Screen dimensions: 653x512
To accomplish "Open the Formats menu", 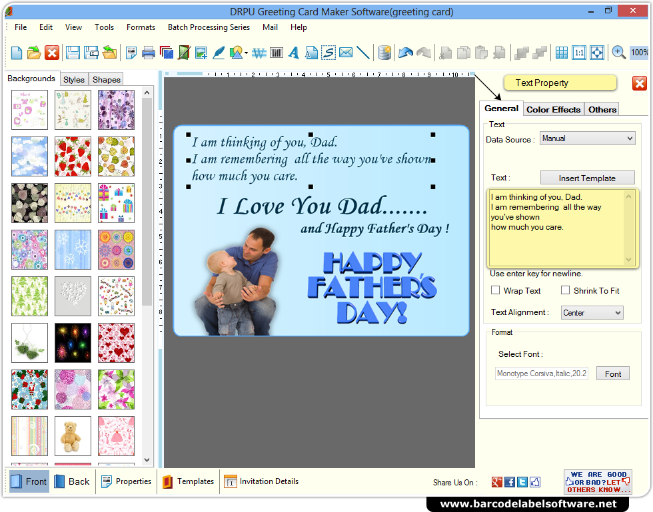I will [x=141, y=27].
